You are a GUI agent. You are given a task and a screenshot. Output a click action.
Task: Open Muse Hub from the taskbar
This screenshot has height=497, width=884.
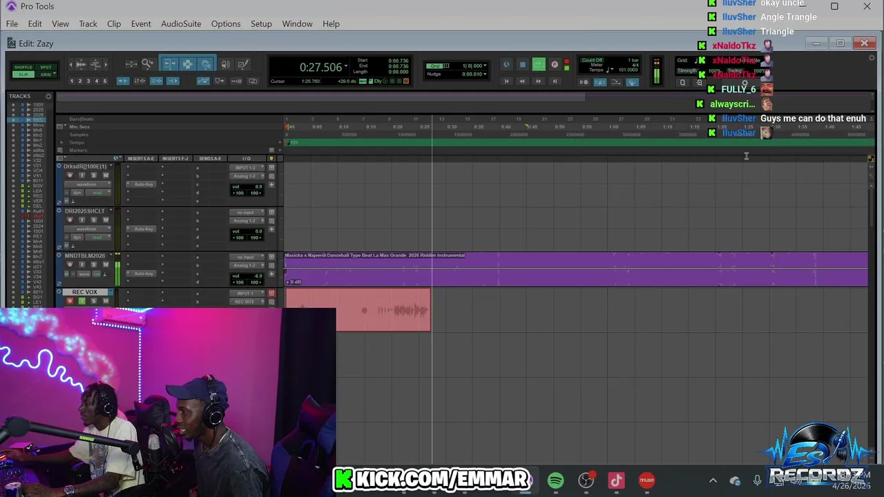click(646, 480)
